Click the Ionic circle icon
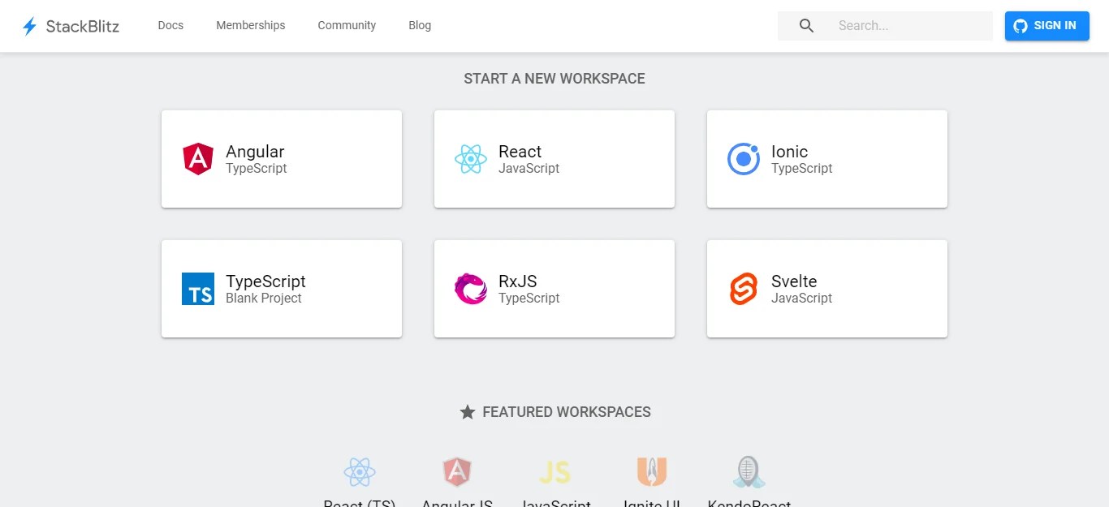This screenshot has height=507, width=1109. pos(744,159)
